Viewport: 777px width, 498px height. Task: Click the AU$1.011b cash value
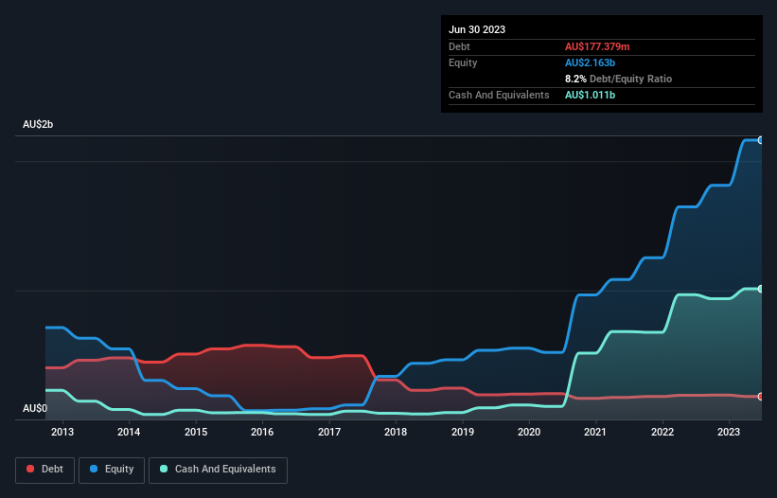coord(590,95)
